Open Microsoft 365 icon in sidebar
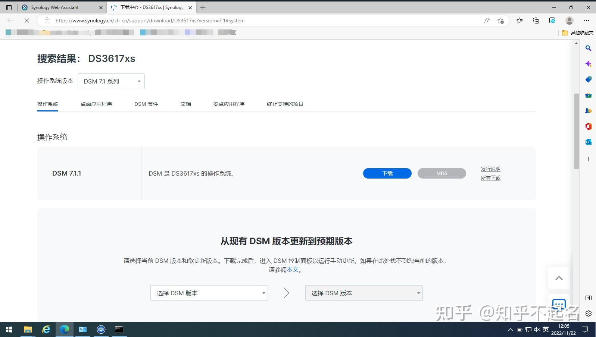The image size is (596, 337). 588,126
